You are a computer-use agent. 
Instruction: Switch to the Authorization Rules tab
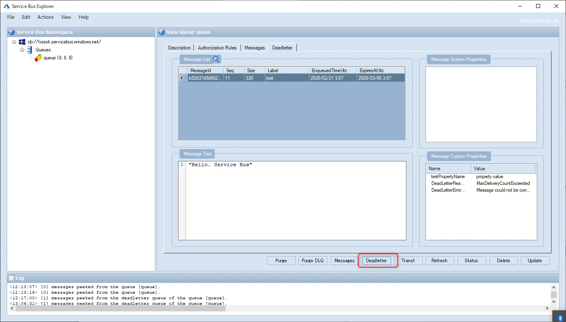click(x=217, y=48)
